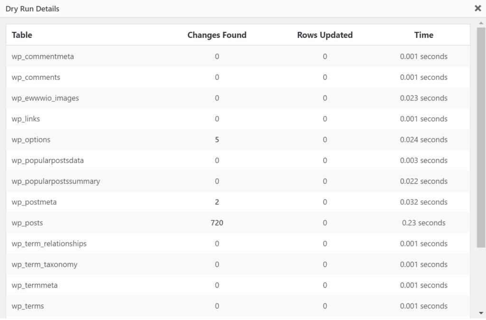
Task: Click the wp_terms table name
Action: pyautogui.click(x=28, y=306)
